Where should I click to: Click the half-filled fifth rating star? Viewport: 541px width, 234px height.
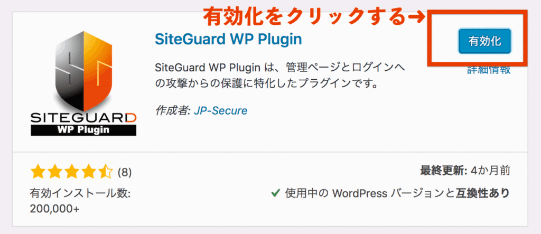click(x=105, y=172)
